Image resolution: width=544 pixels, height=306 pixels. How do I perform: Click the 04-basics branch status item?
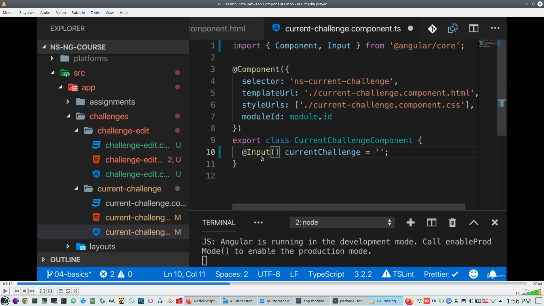point(69,274)
